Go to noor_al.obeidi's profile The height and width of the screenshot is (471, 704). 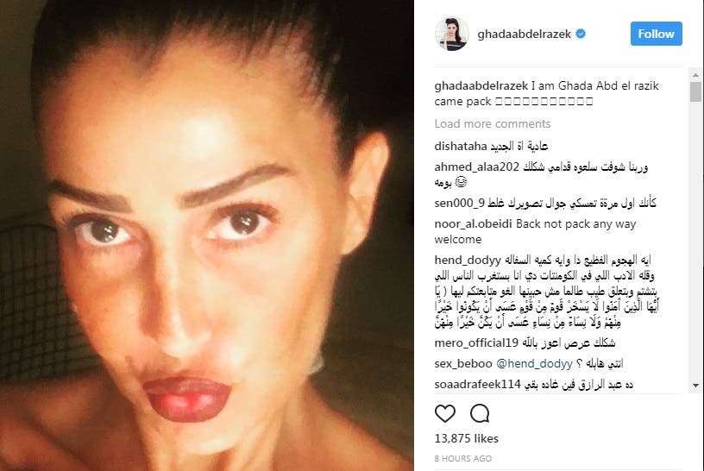tap(473, 223)
